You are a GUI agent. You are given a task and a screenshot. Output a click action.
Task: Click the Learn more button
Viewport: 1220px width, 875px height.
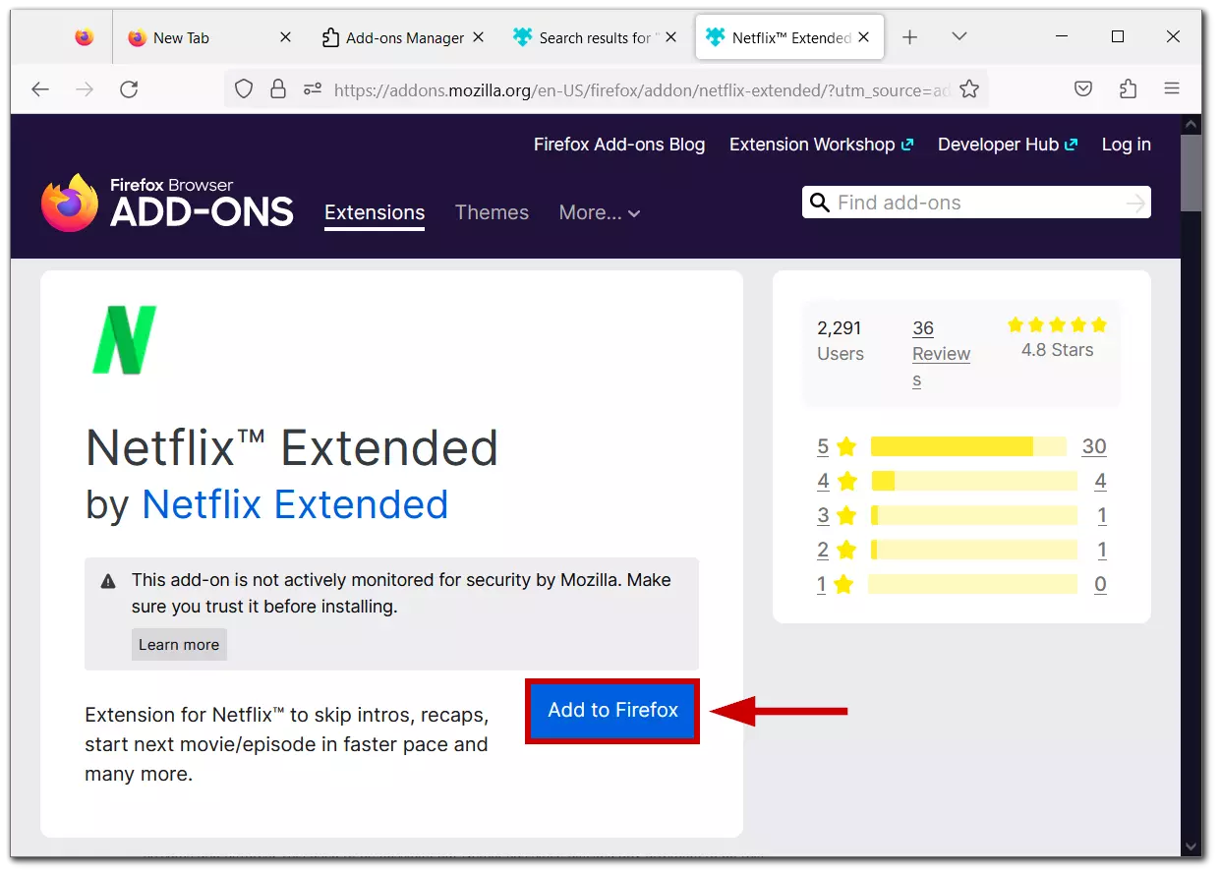click(x=179, y=645)
